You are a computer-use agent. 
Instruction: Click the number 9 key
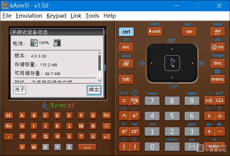tap(192, 101)
